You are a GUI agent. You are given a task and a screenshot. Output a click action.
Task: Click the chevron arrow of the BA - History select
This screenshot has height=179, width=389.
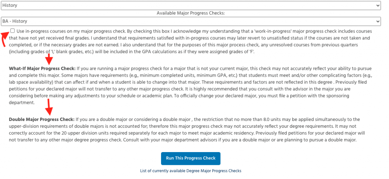click(378, 21)
